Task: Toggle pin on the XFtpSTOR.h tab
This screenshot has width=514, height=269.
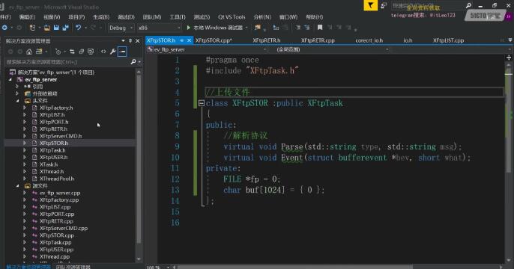Action: [x=181, y=40]
